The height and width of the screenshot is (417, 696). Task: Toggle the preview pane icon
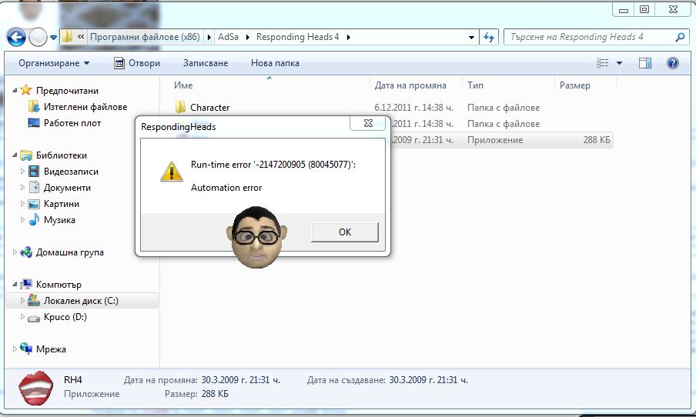click(x=645, y=63)
